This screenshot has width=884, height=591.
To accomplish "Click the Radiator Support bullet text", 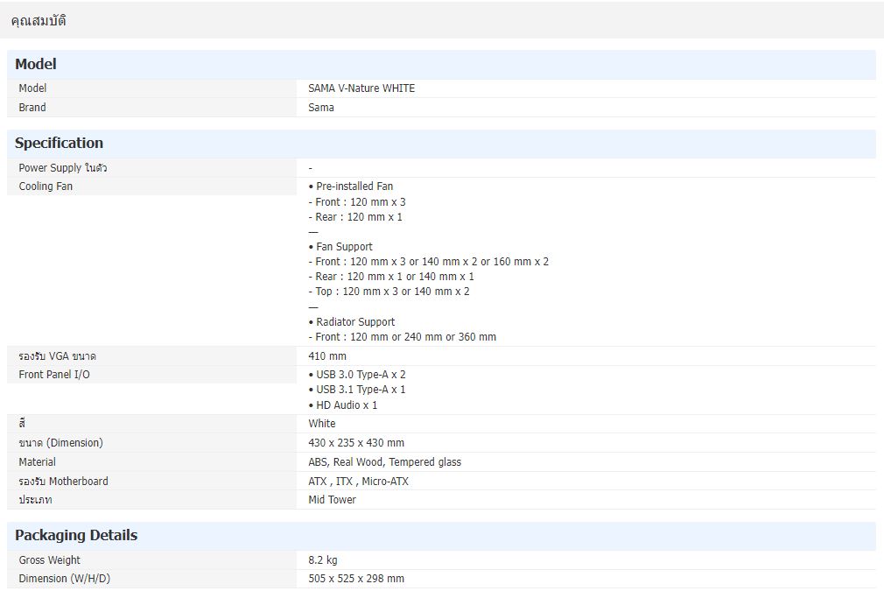I will click(x=354, y=322).
